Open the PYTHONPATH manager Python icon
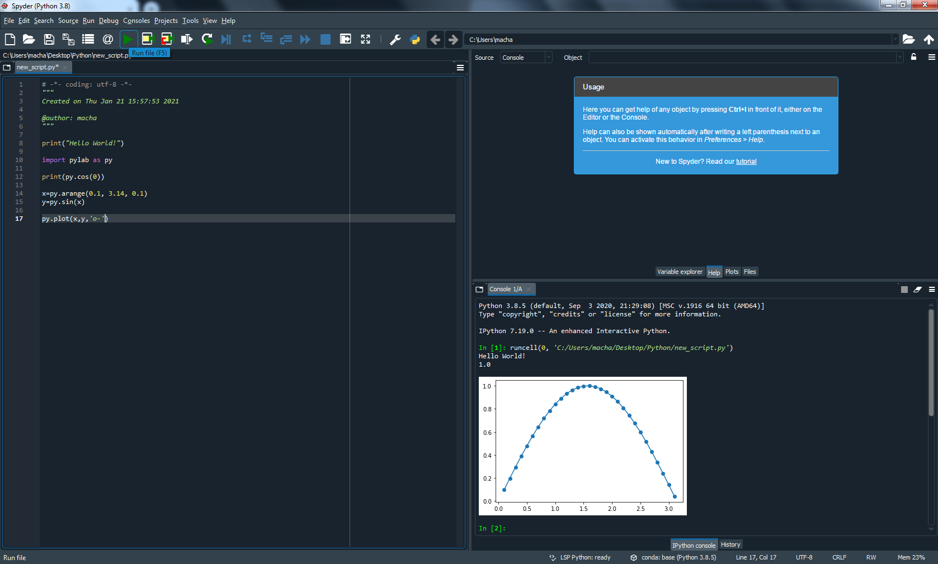Image resolution: width=938 pixels, height=564 pixels. (x=414, y=39)
